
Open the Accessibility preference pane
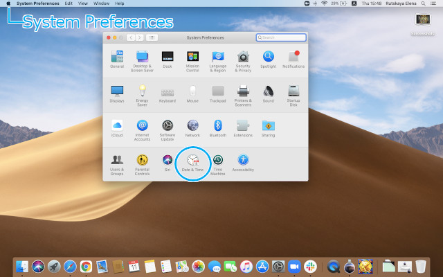pos(243,163)
